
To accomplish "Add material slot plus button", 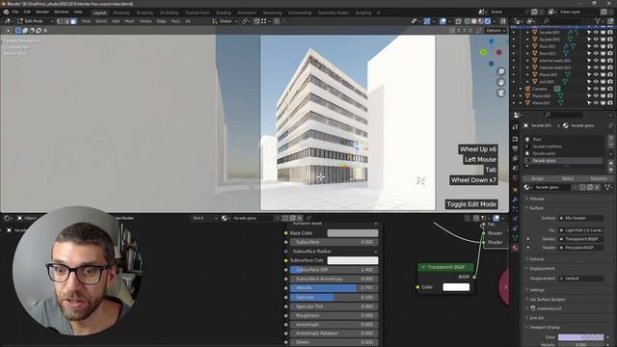I will 610,138.
